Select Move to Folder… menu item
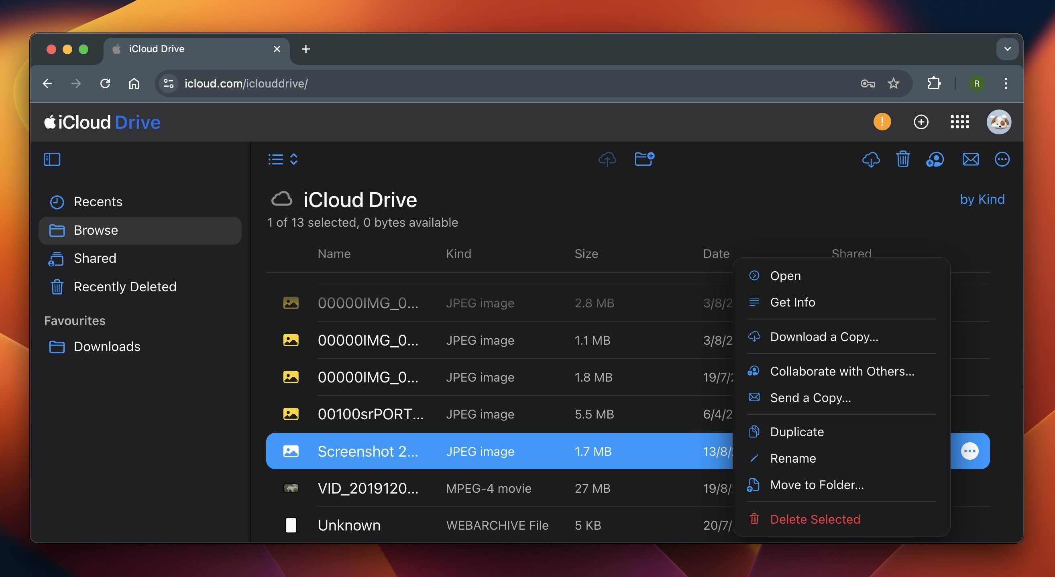This screenshot has height=577, width=1055. 841,485
